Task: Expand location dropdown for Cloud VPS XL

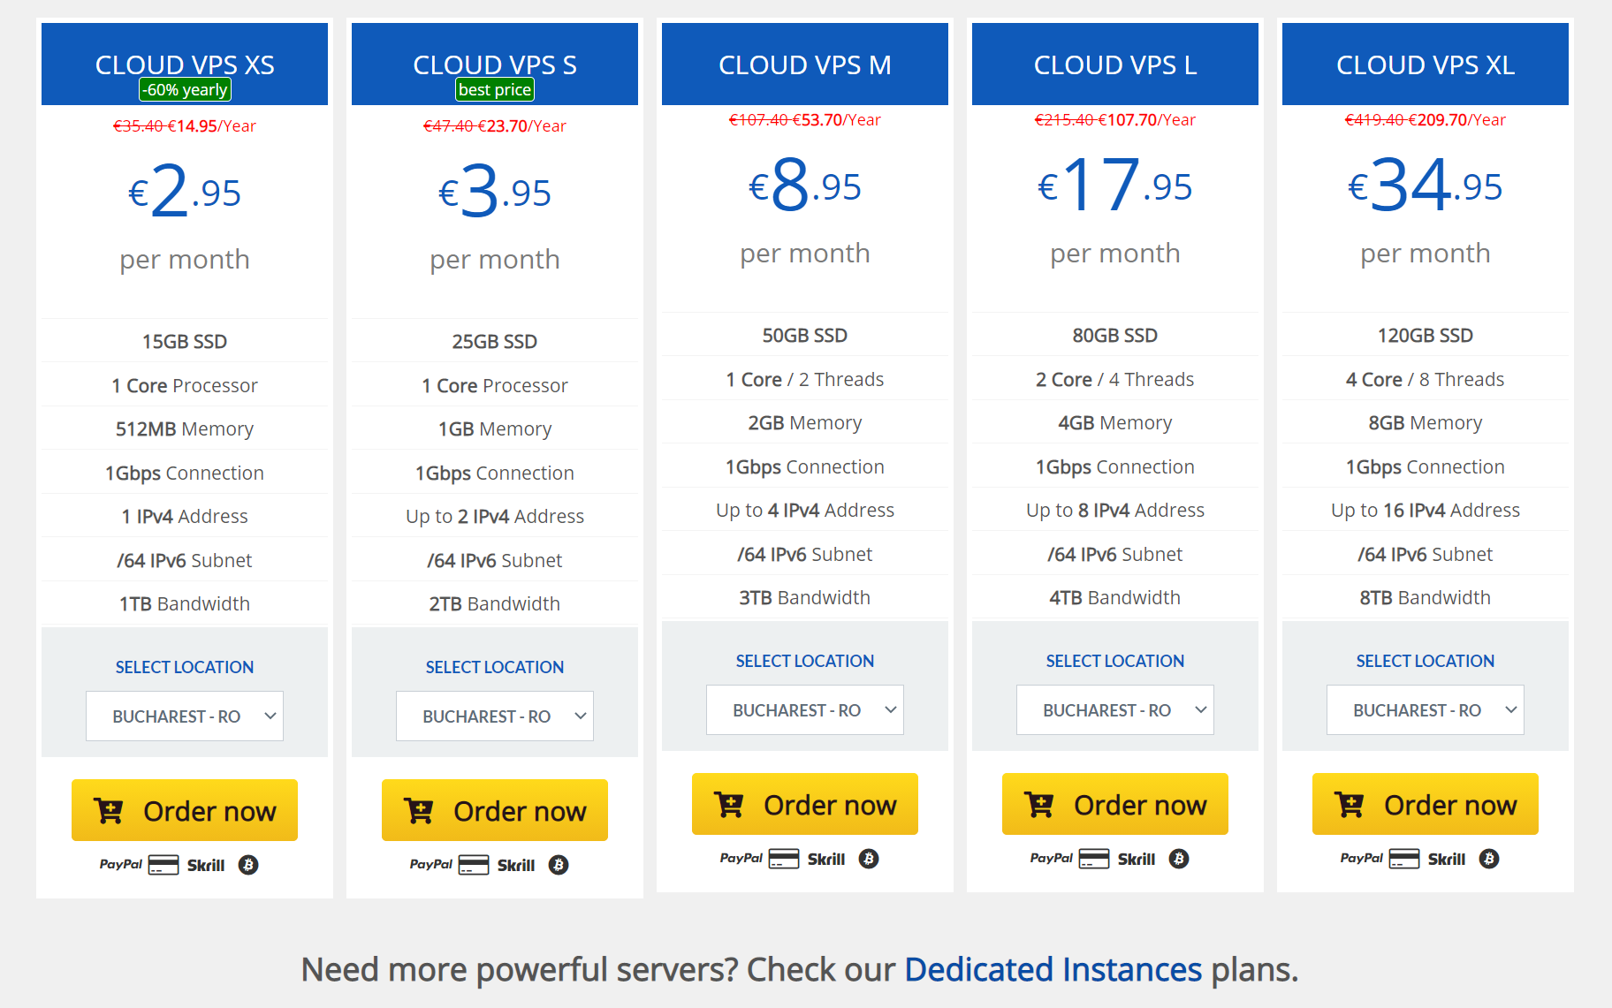Action: click(x=1426, y=710)
